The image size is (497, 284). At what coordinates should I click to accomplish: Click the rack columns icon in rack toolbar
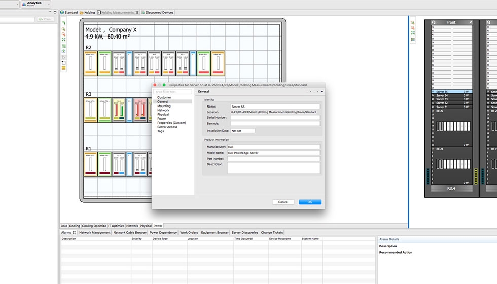(x=413, y=39)
